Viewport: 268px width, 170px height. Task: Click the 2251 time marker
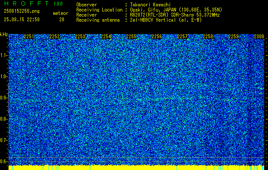[x=29, y=37]
